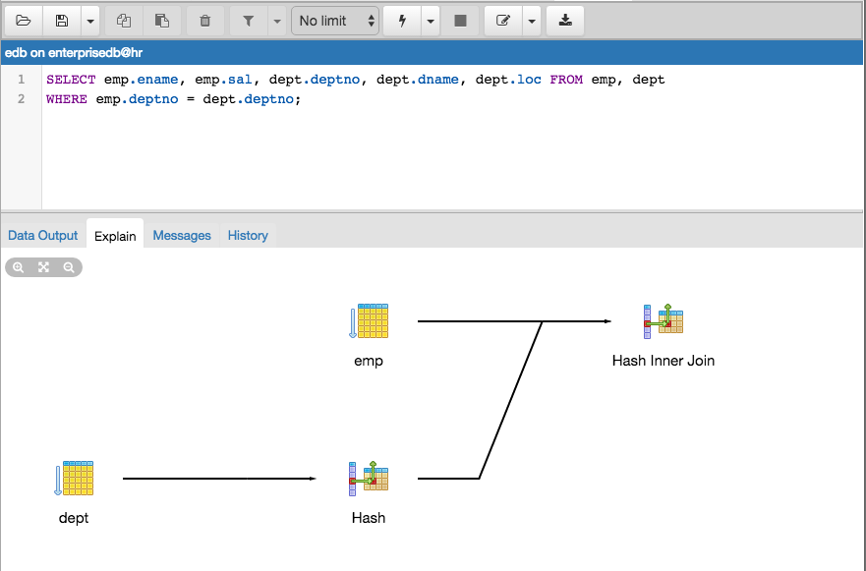Click the Edit pencil icon
This screenshot has width=866, height=571.
503,21
